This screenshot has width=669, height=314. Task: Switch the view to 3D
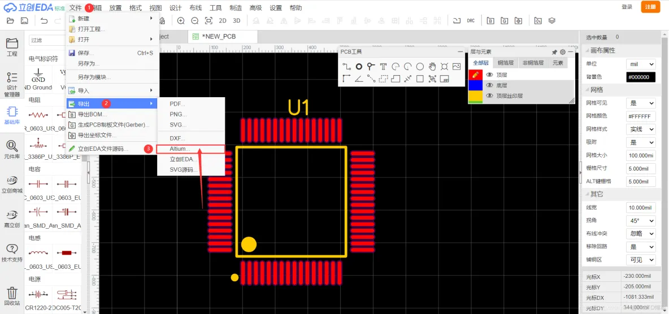(237, 20)
